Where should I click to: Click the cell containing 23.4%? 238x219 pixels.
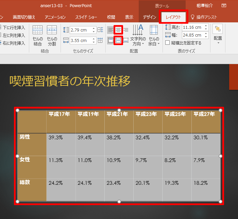pyautogui.click(x=119, y=190)
